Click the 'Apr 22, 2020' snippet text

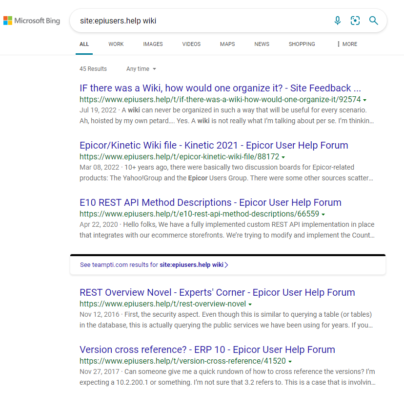tap(99, 224)
